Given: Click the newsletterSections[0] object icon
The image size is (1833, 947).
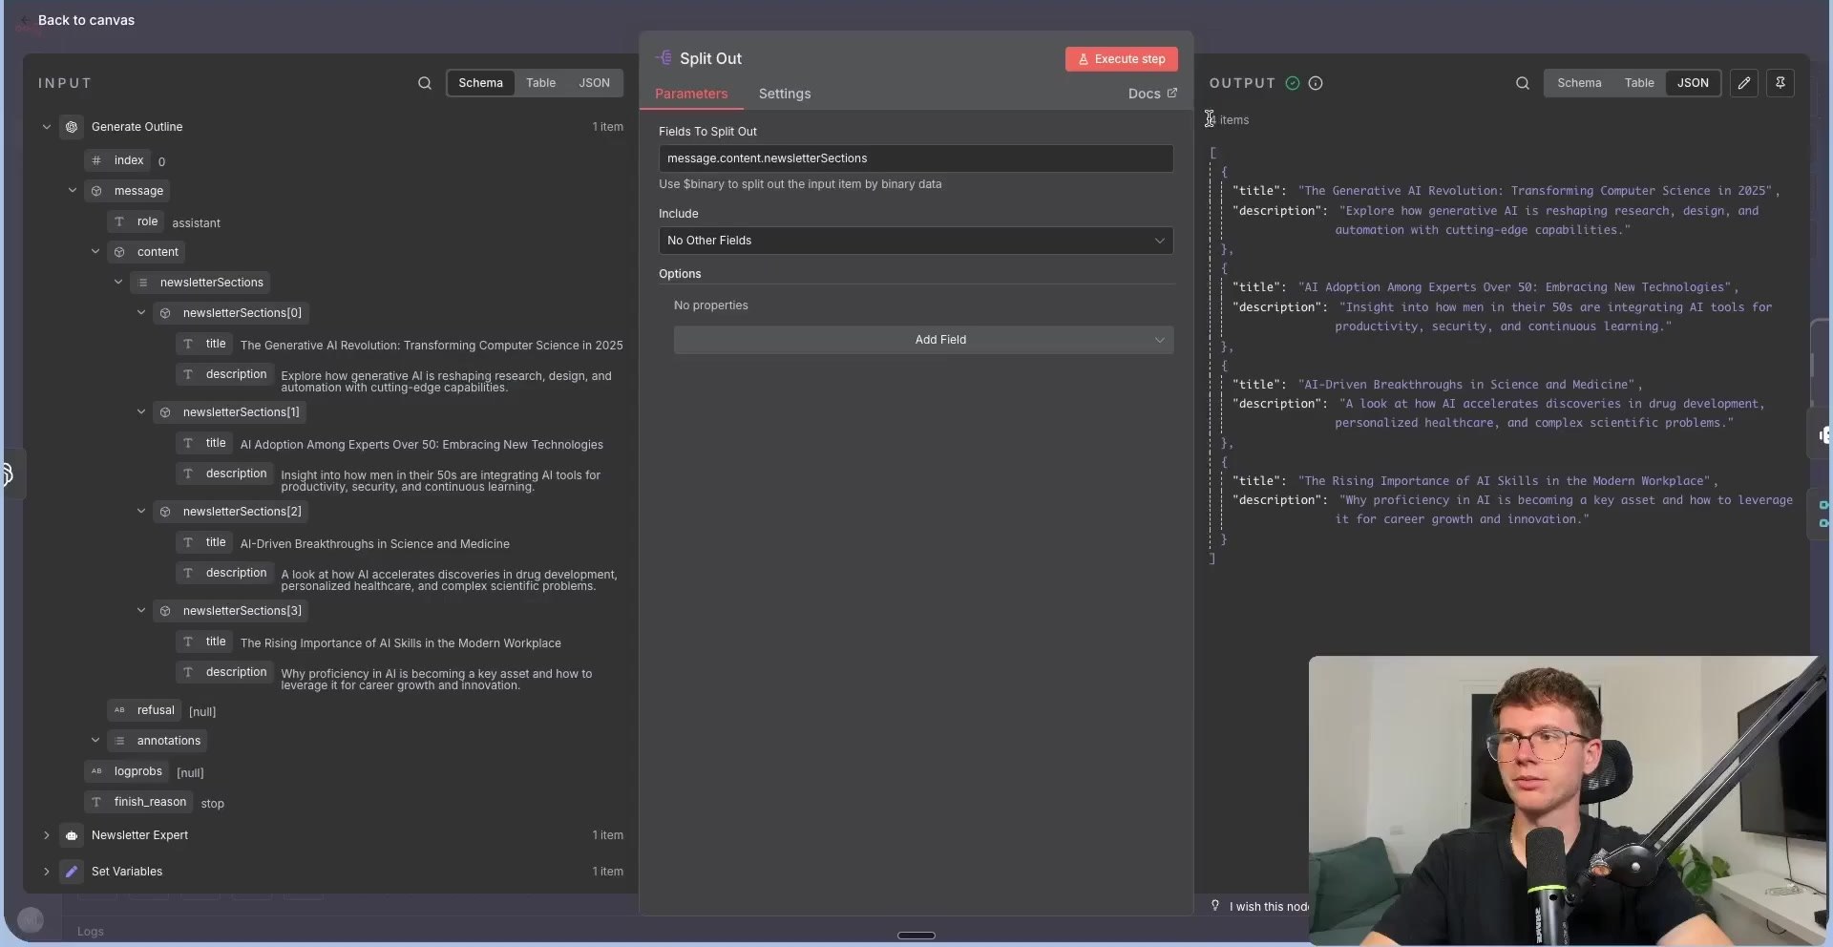Looking at the screenshot, I should pos(165,313).
